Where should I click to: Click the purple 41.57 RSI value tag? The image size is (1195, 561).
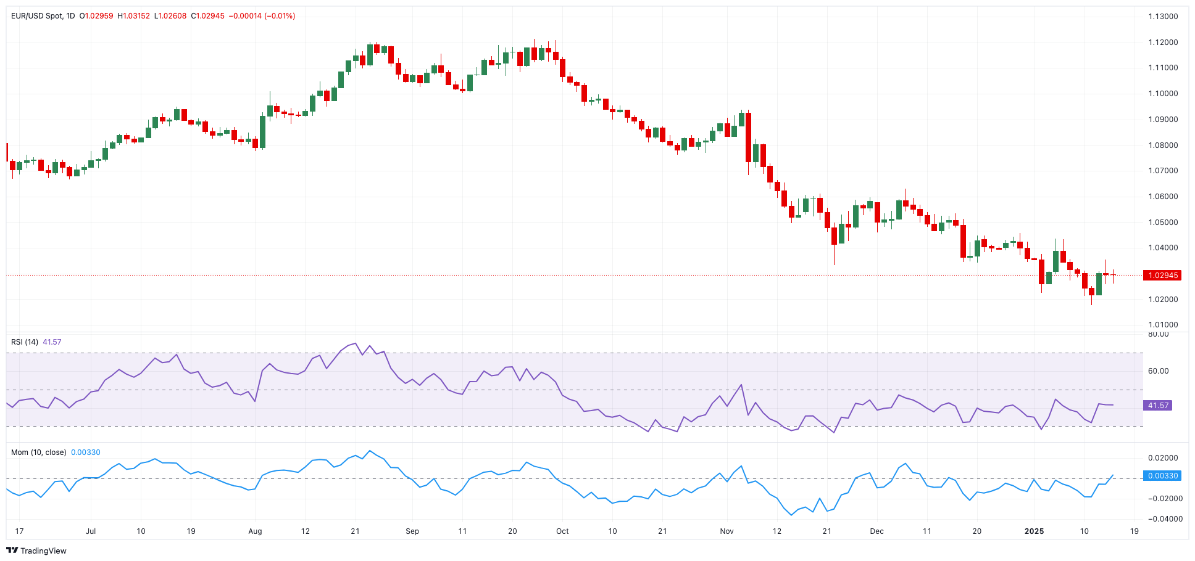point(1158,406)
